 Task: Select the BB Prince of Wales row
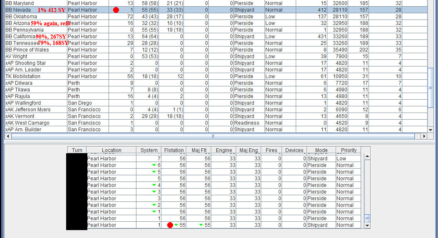216,50
